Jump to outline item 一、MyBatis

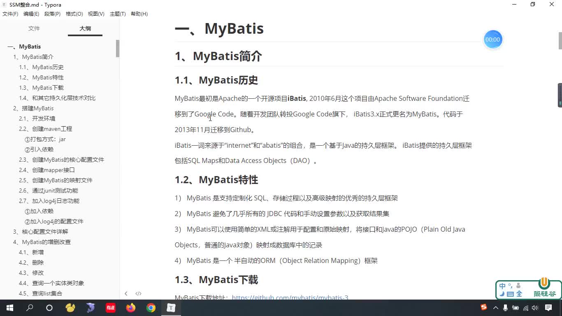(x=24, y=46)
